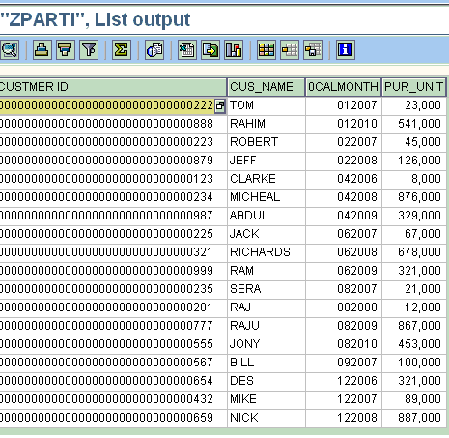The height and width of the screenshot is (438, 449).
Task: Click purchase unit value 876,000
Action: [419, 197]
